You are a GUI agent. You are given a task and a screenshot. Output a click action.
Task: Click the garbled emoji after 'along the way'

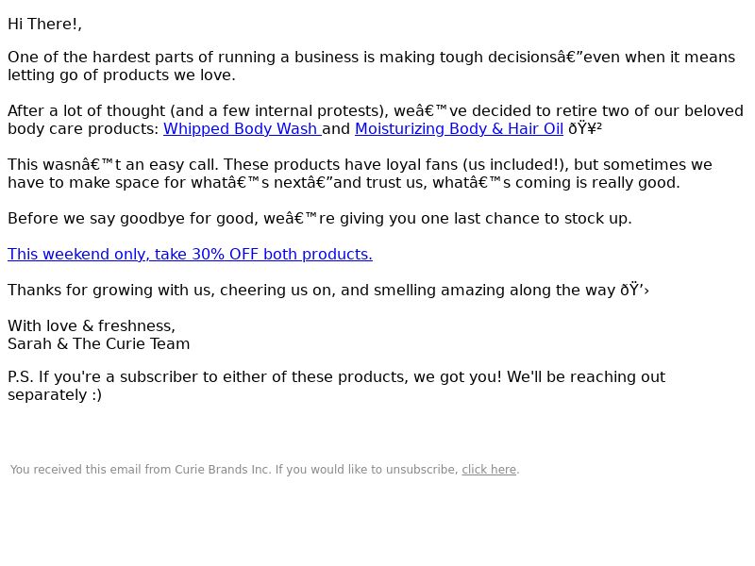coord(634,291)
